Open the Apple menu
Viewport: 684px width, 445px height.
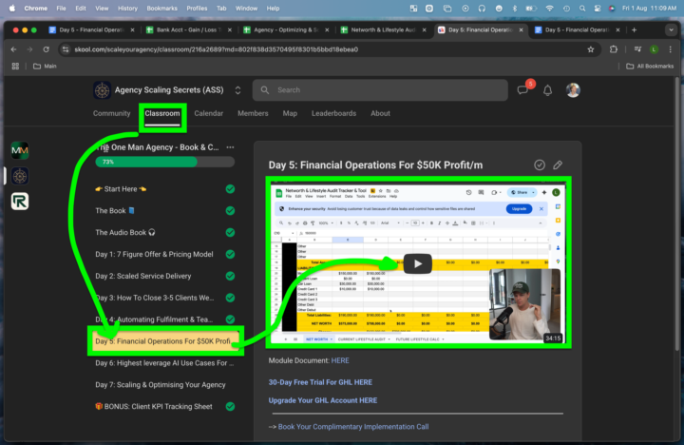(x=12, y=8)
